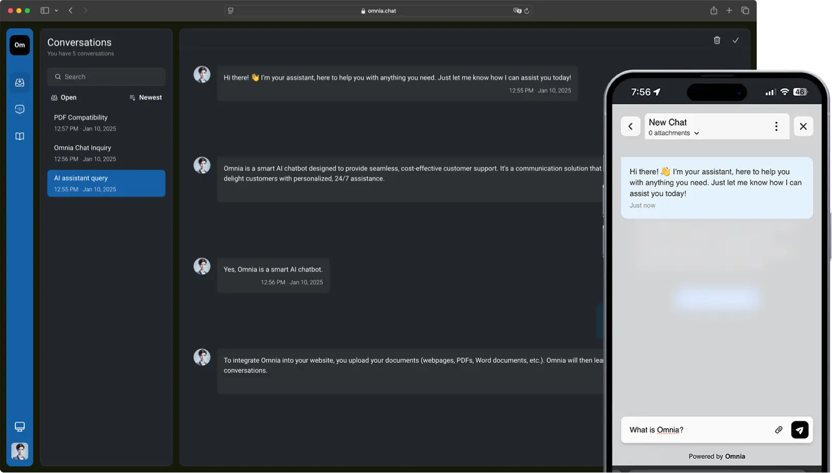Send the message using the paper plane icon
This screenshot has height=473, width=832.
[x=800, y=430]
